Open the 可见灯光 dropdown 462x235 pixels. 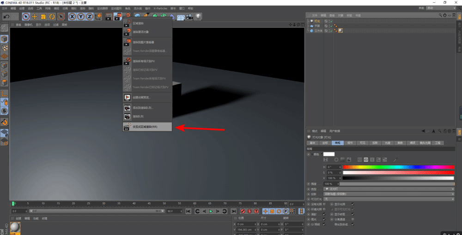tap(389, 199)
